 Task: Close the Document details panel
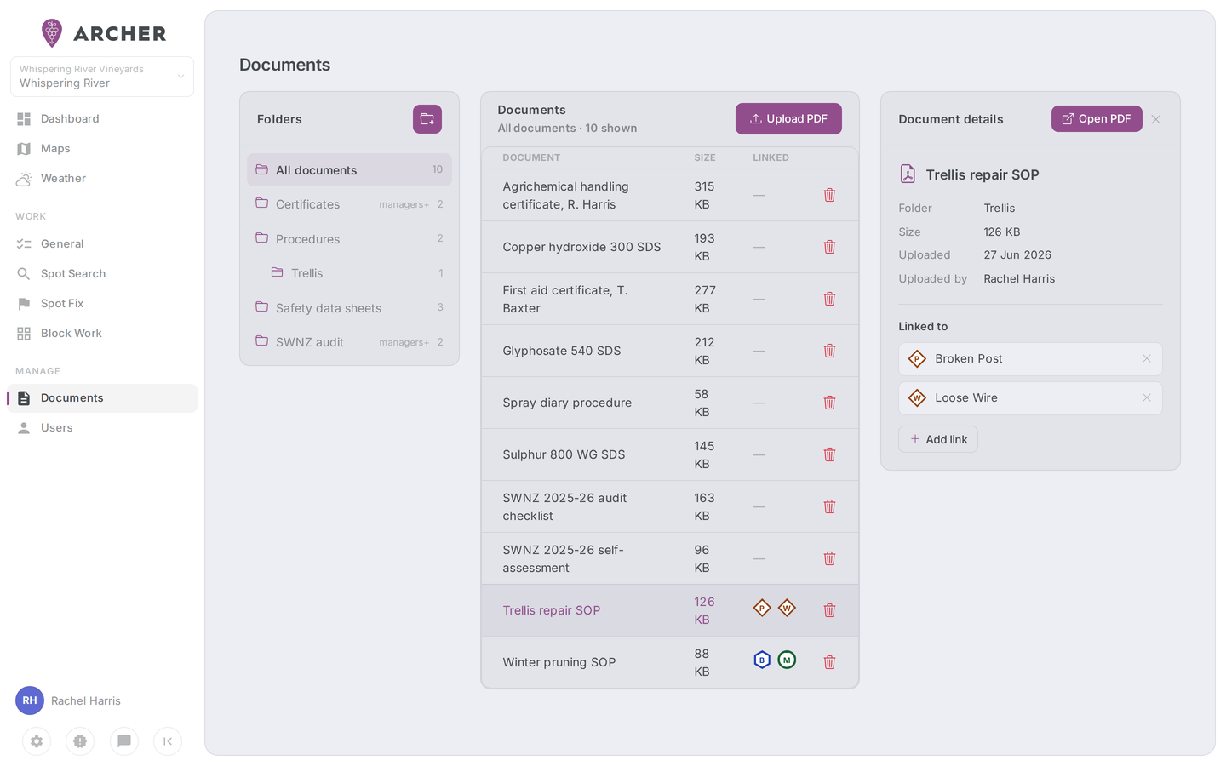pyautogui.click(x=1156, y=119)
